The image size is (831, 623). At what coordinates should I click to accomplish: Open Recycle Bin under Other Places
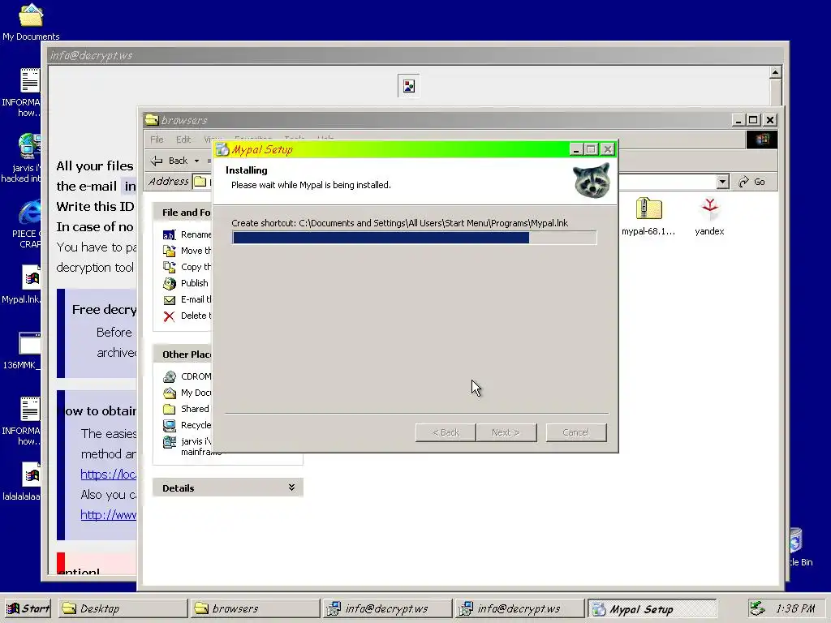tap(187, 425)
